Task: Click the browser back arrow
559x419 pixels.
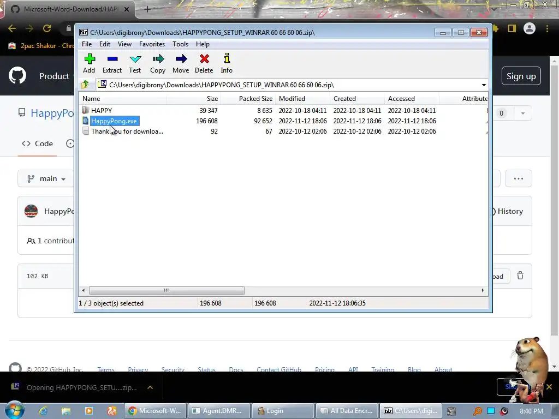Action: [12, 28]
